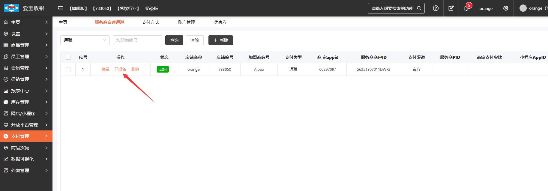548x191 pixels.
Task: Click the 新建 create button
Action: coord(220,40)
